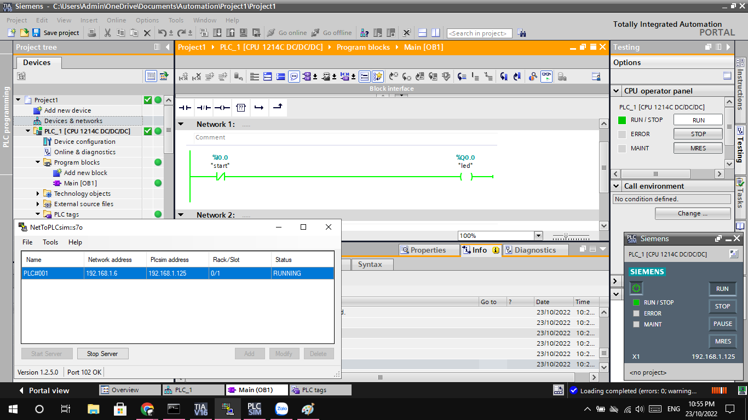Toggle network comments display
This screenshot has width=748, height=420.
pos(294,77)
